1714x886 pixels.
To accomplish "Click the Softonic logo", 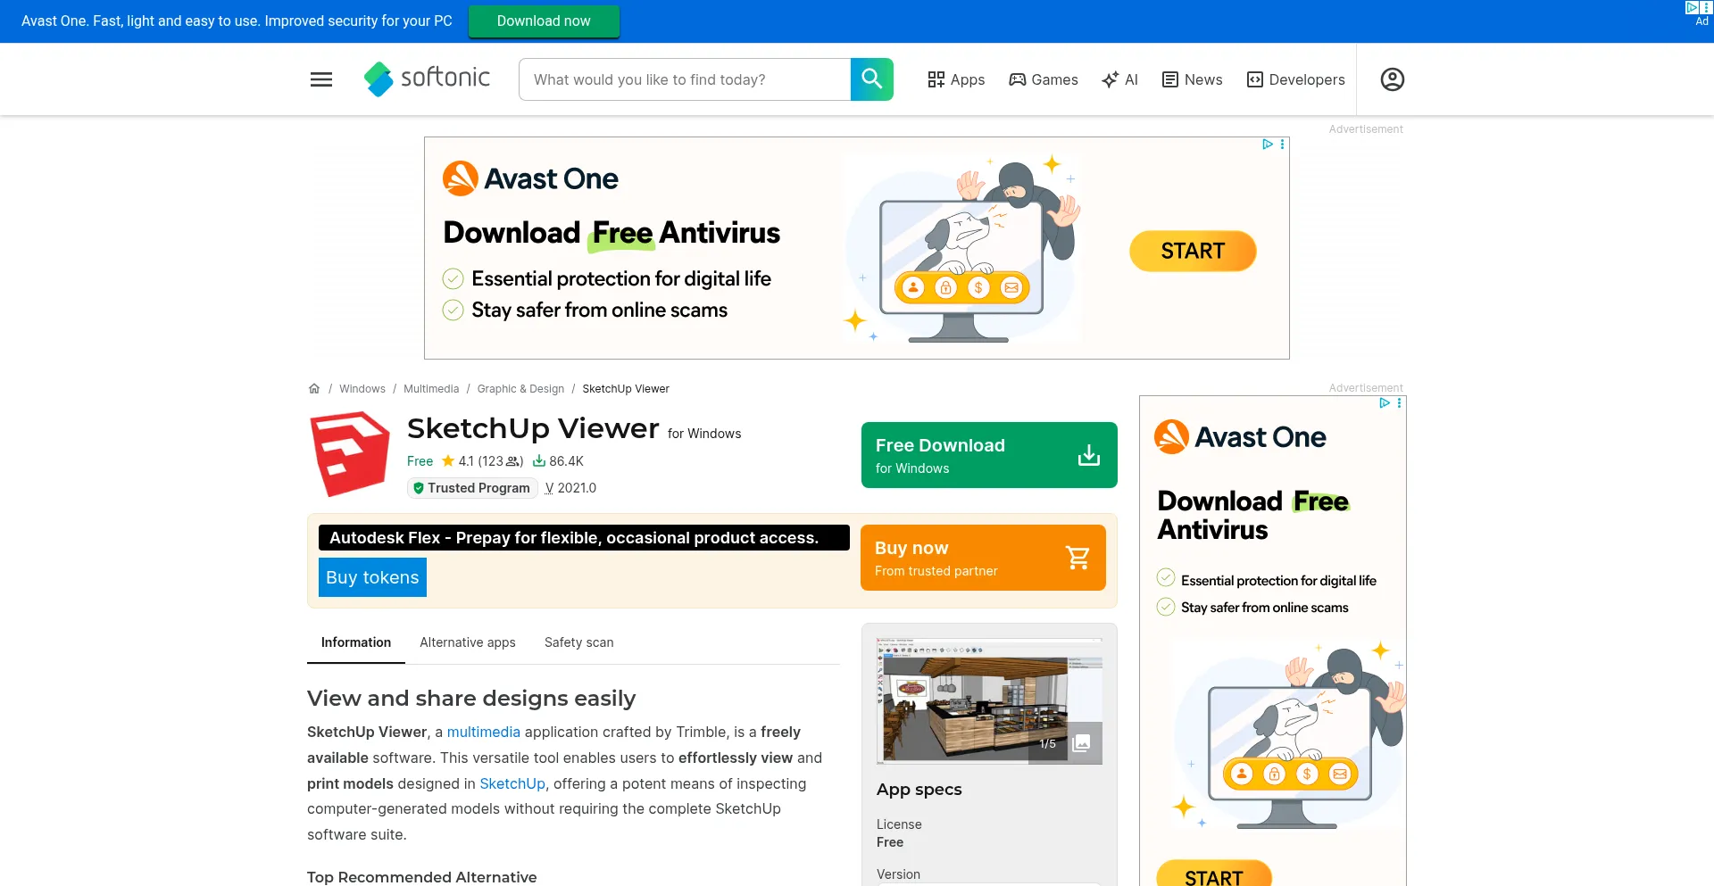I will point(427,79).
